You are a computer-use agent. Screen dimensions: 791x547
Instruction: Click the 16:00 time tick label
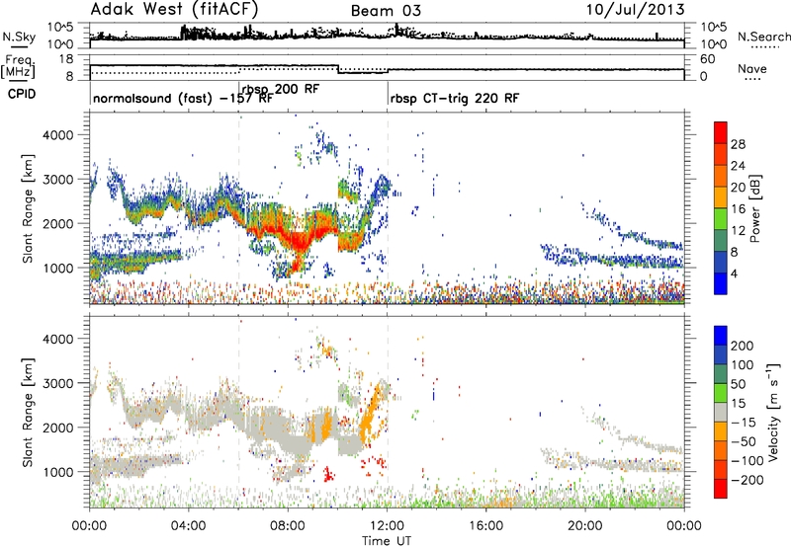click(x=485, y=526)
